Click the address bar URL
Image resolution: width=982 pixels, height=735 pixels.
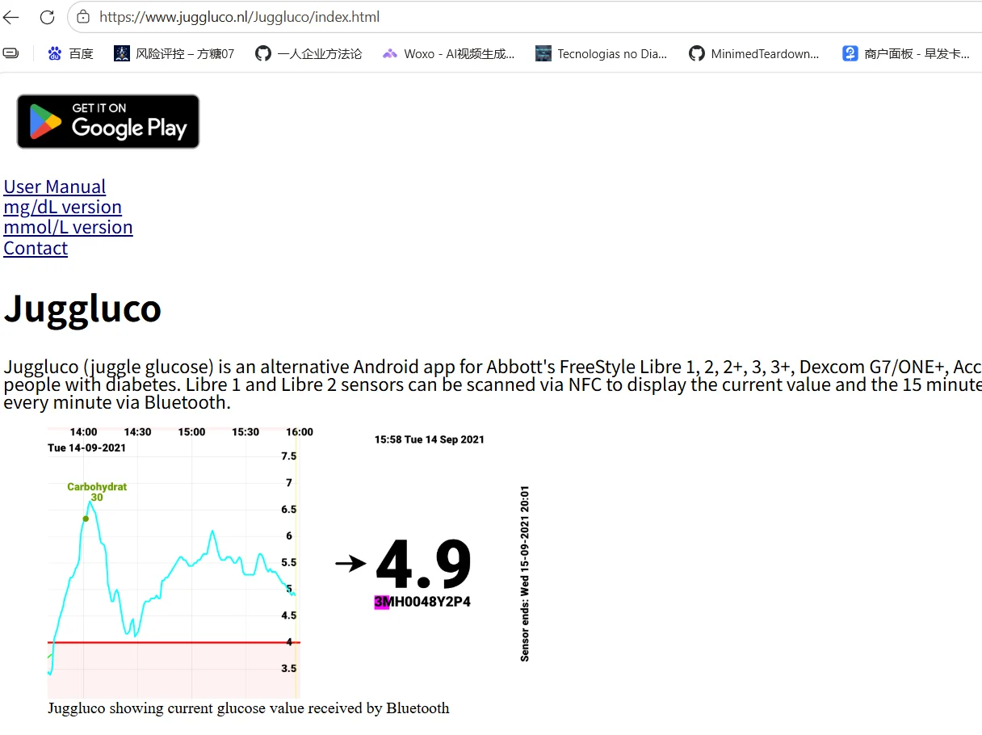239,17
